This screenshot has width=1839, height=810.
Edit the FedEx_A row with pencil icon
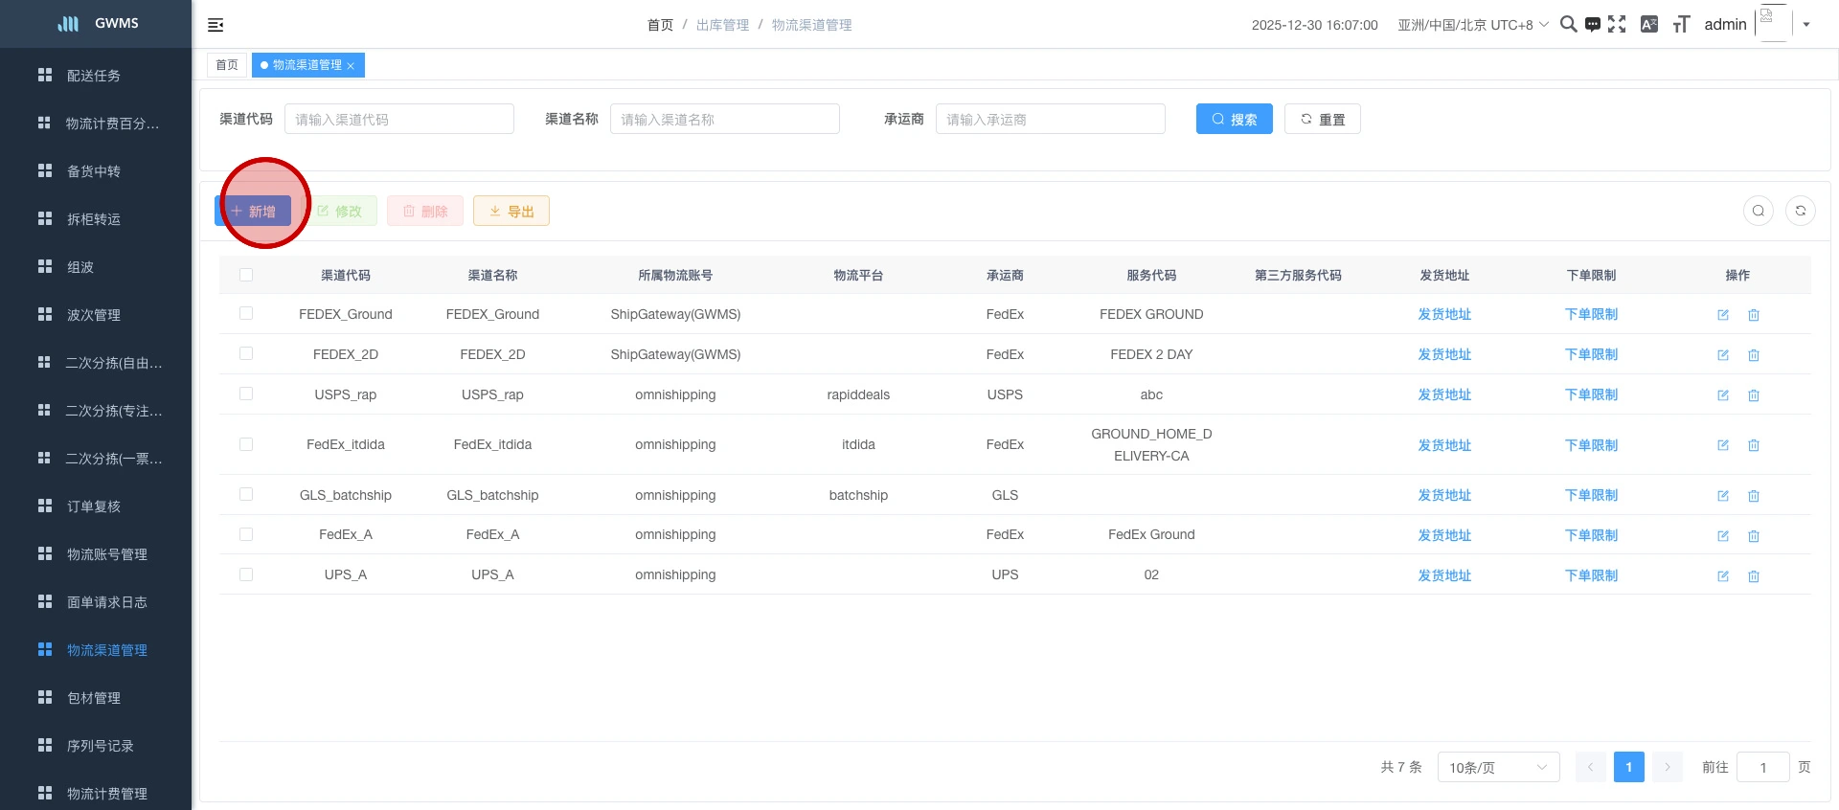coord(1723,536)
